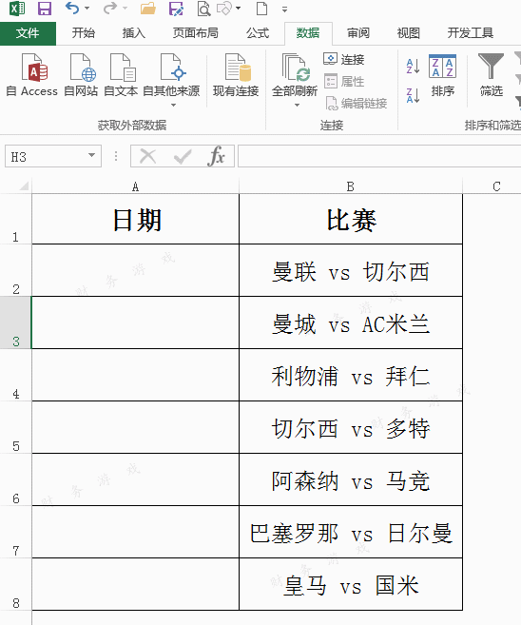Click the Excel application icon
The width and height of the screenshot is (521, 625).
pyautogui.click(x=16, y=8)
